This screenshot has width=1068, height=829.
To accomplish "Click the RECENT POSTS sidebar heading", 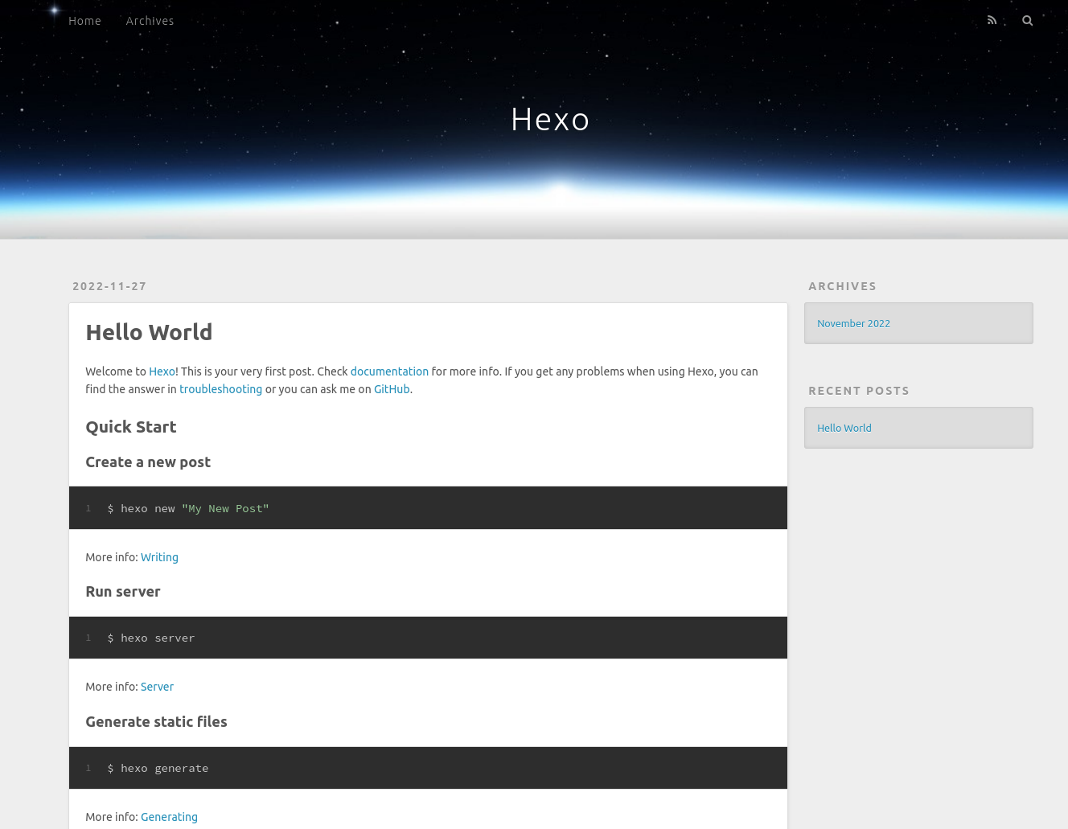I will click(859, 391).
